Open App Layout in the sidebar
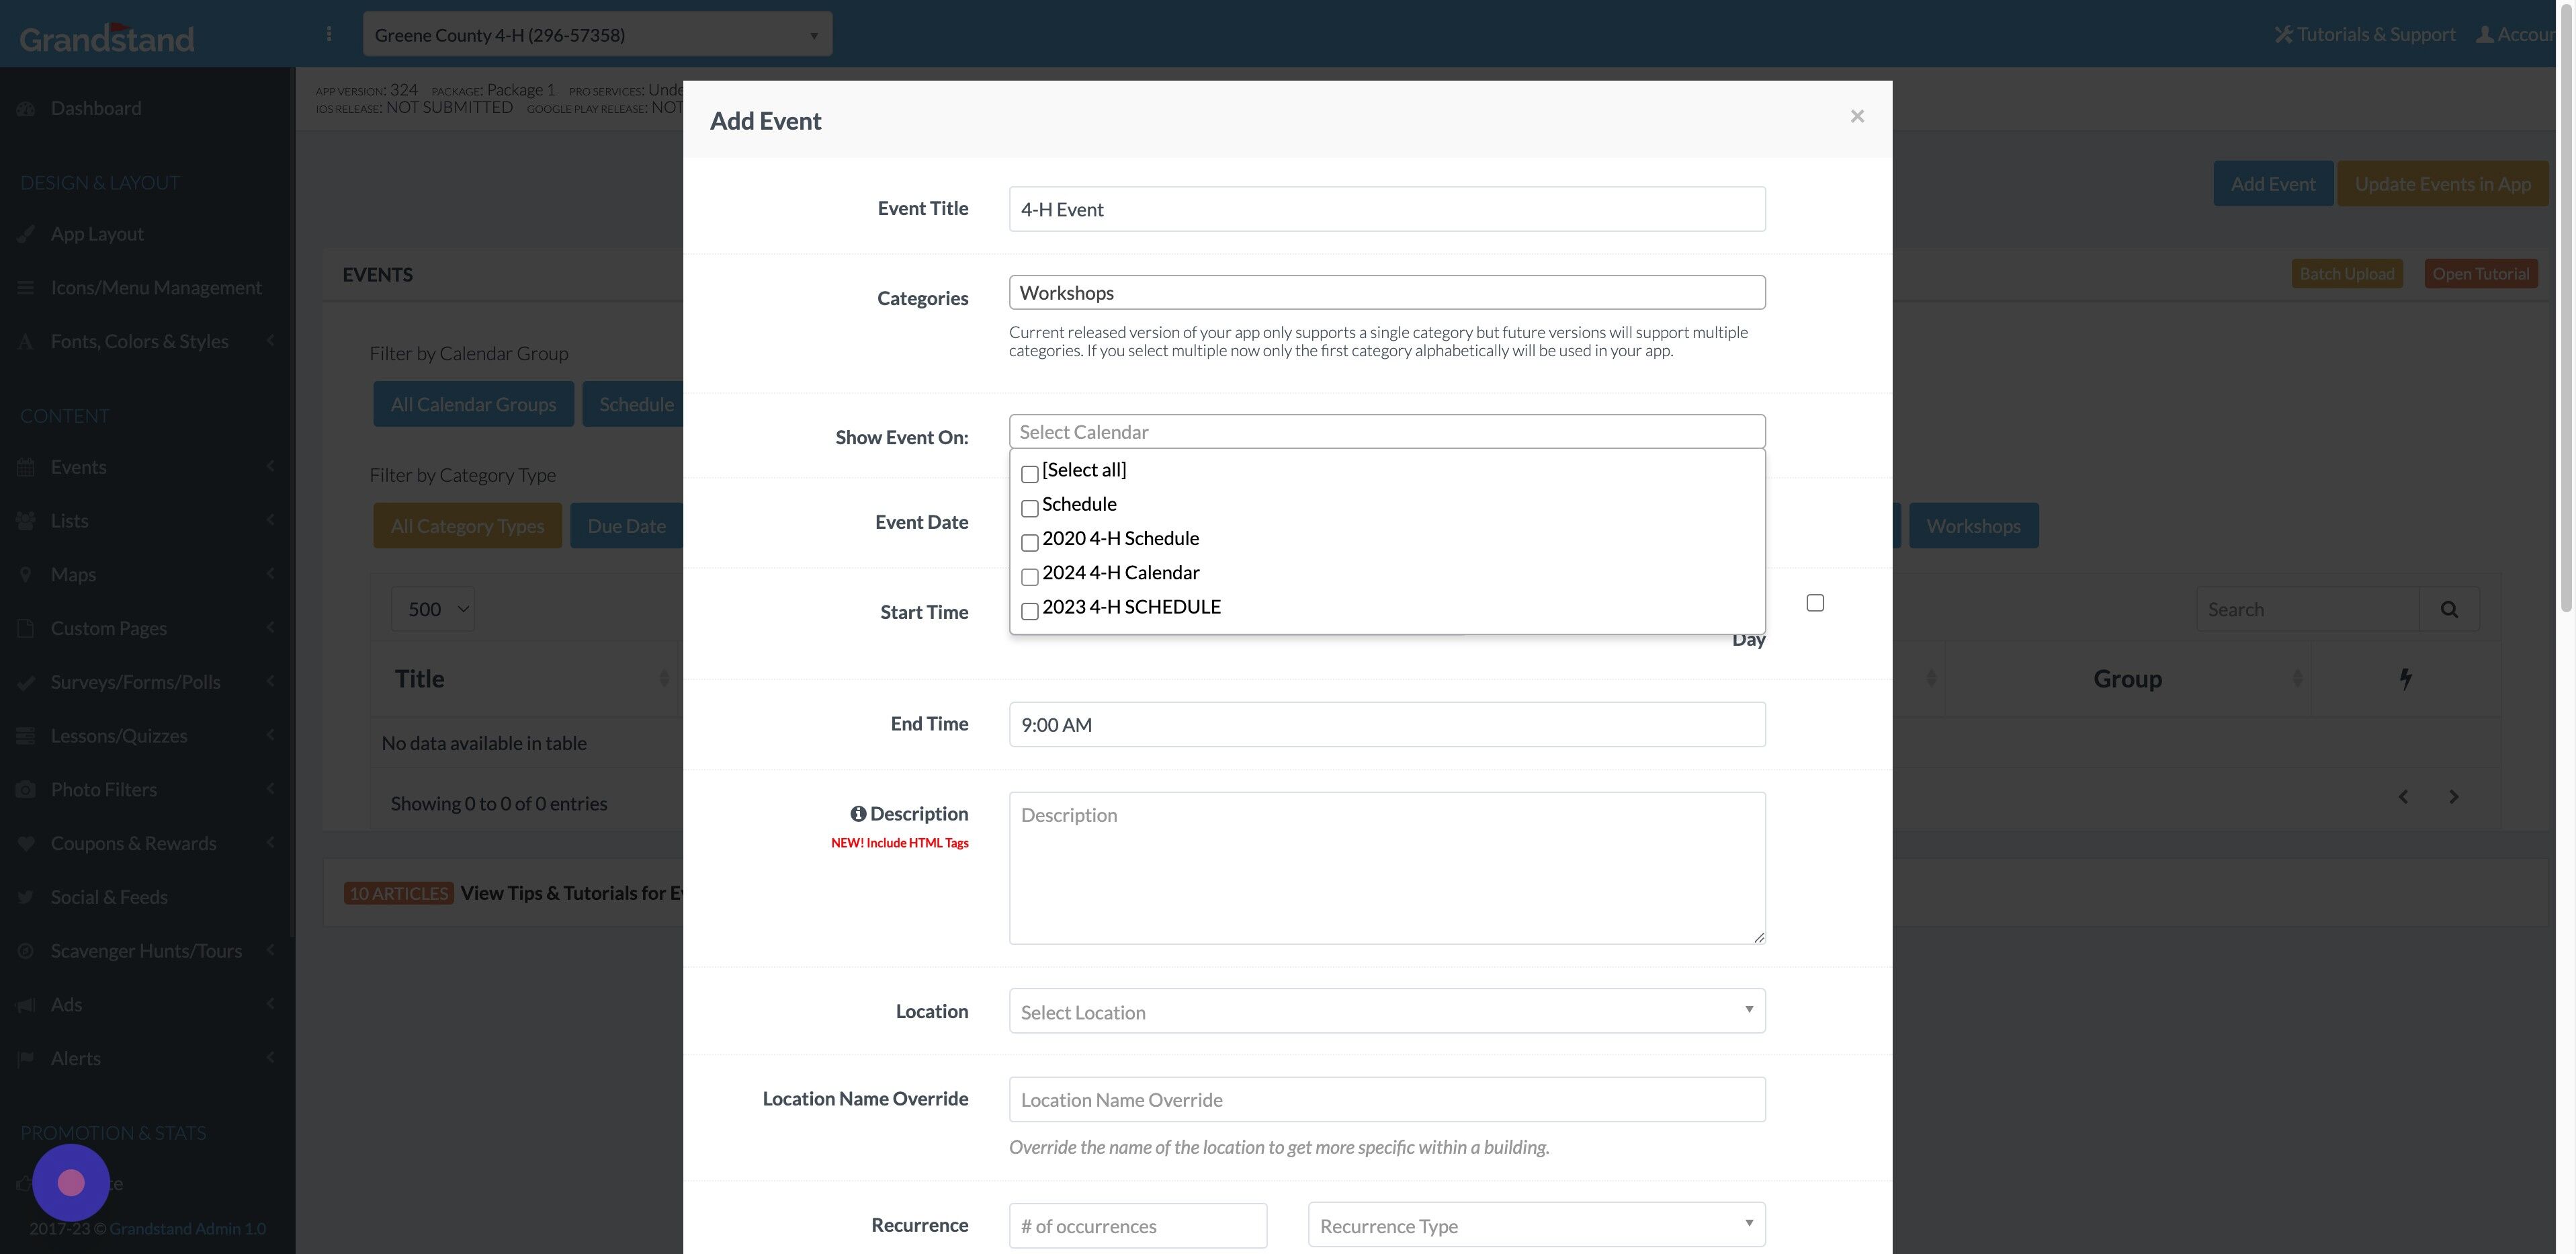This screenshot has width=2576, height=1254. point(97,234)
